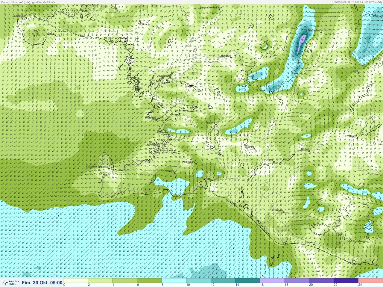This screenshot has width=383, height=287.
Task: Select the 8–10 m/s light cyan swatch
Action: pyautogui.click(x=174, y=281)
